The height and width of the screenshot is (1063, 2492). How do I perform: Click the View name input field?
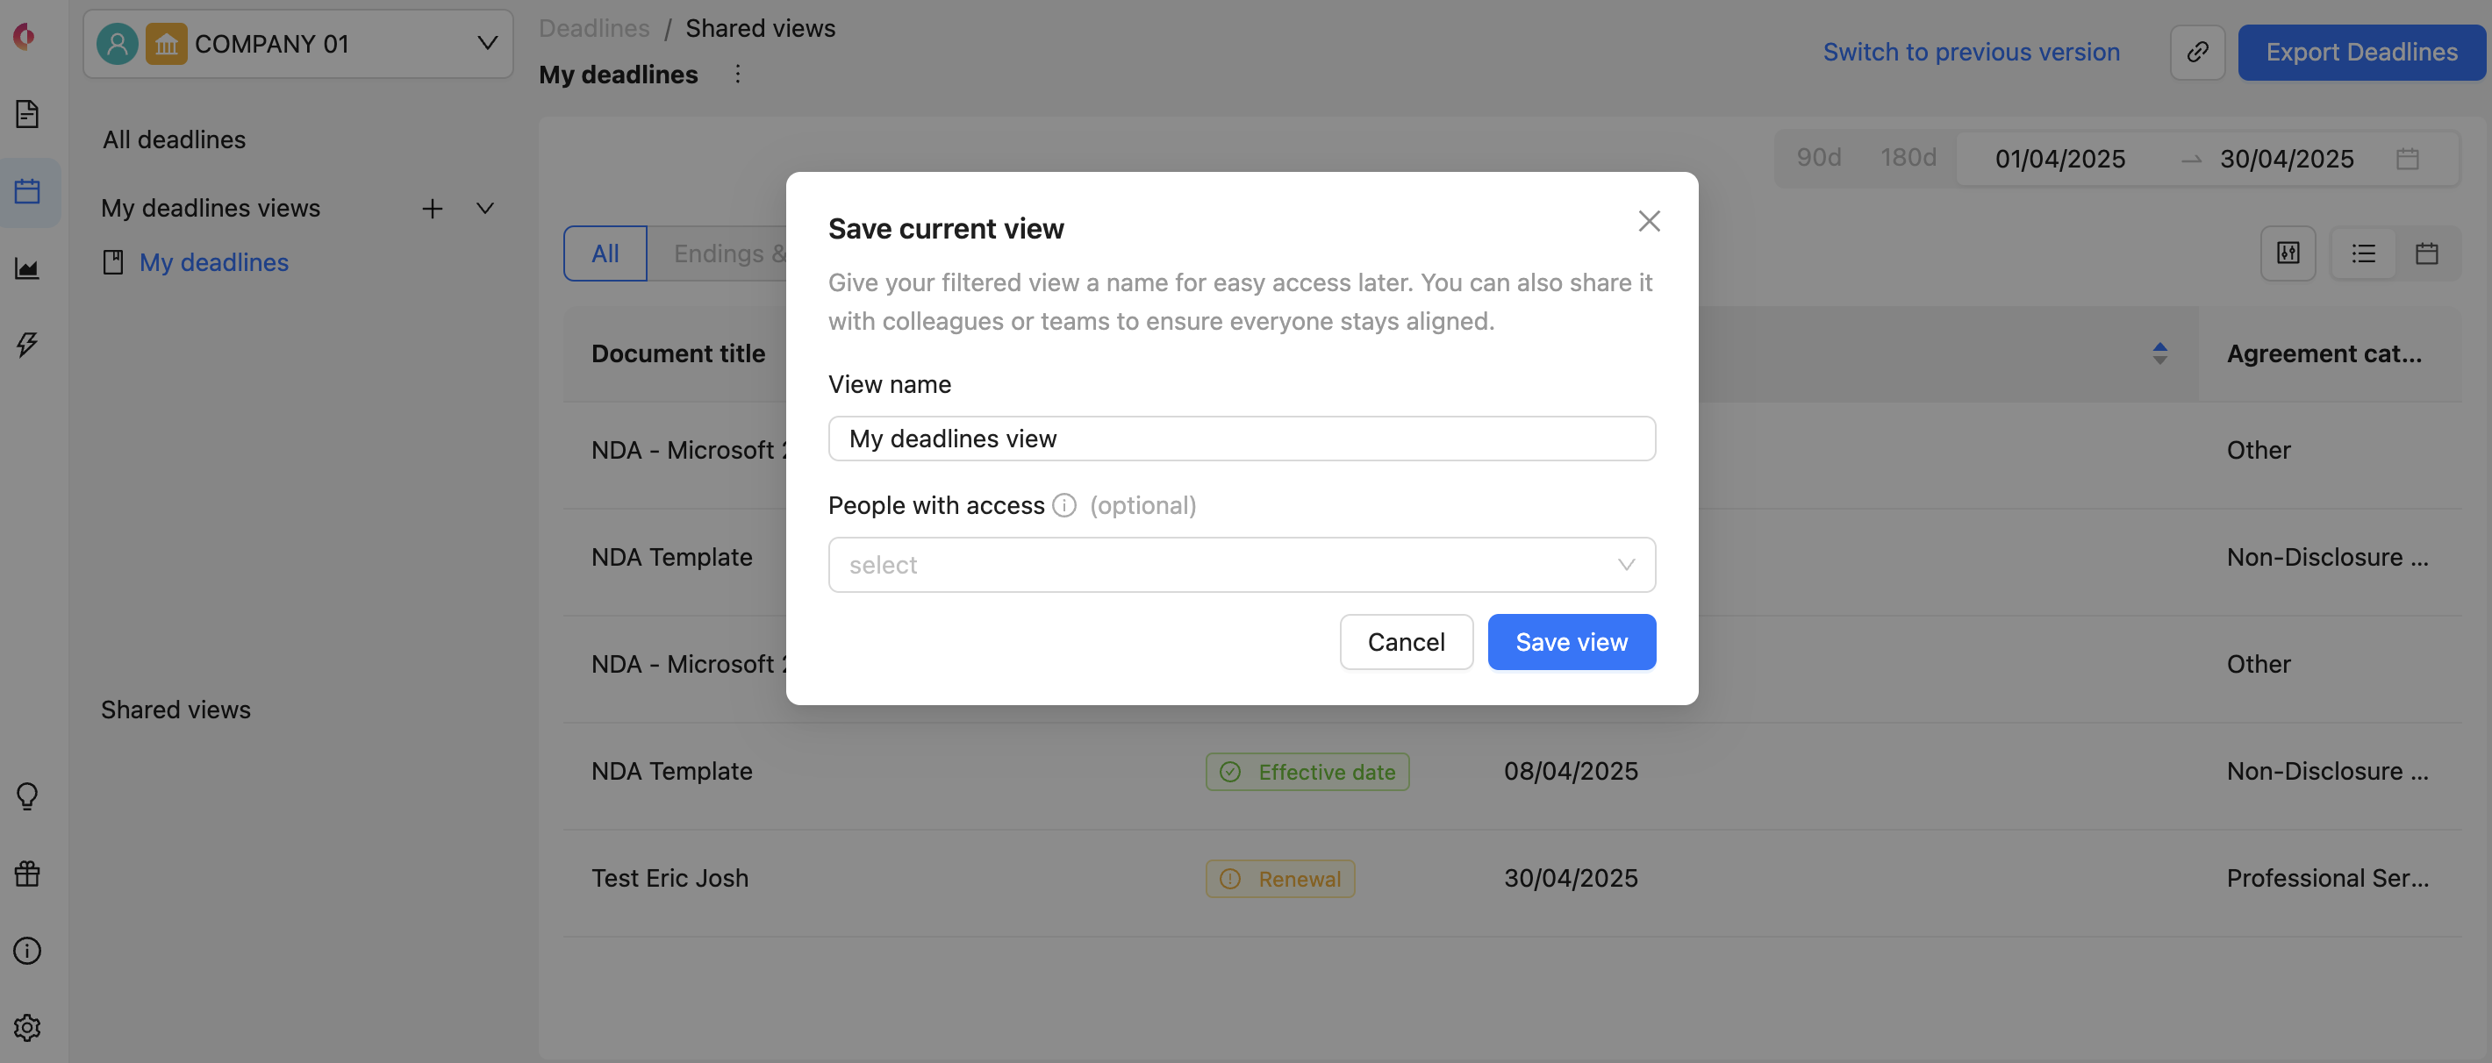(x=1241, y=439)
